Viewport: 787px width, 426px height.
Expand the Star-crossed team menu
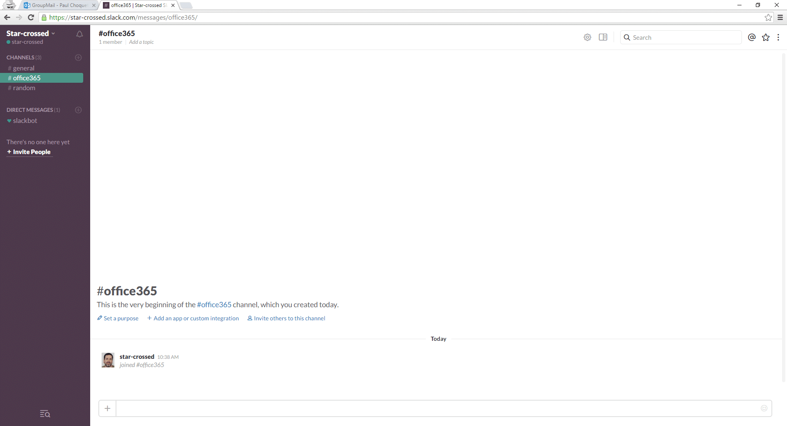tap(31, 34)
